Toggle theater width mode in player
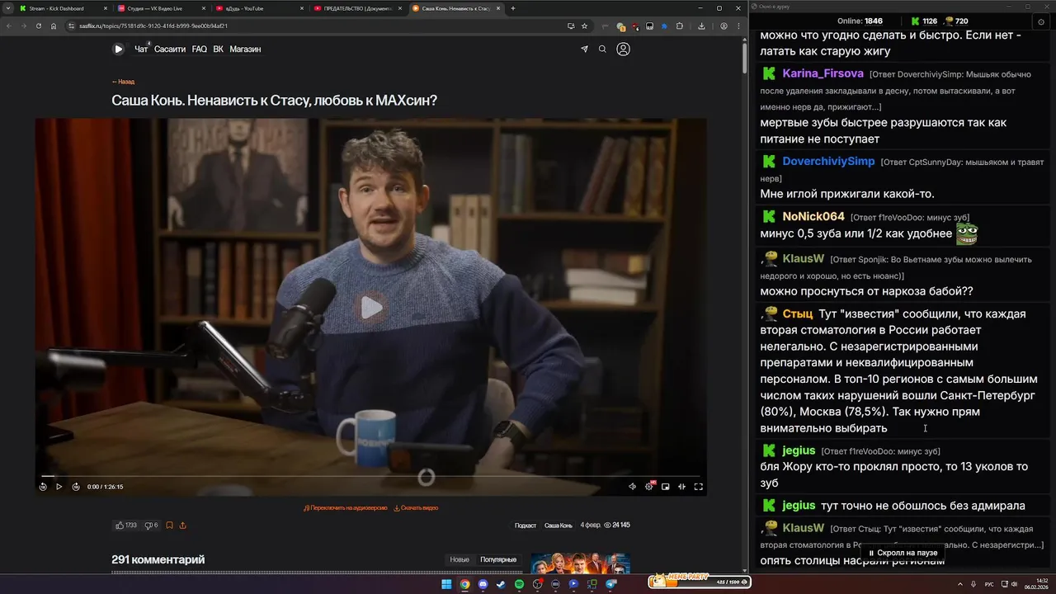Screen dimensions: 1056x594 click(x=681, y=487)
